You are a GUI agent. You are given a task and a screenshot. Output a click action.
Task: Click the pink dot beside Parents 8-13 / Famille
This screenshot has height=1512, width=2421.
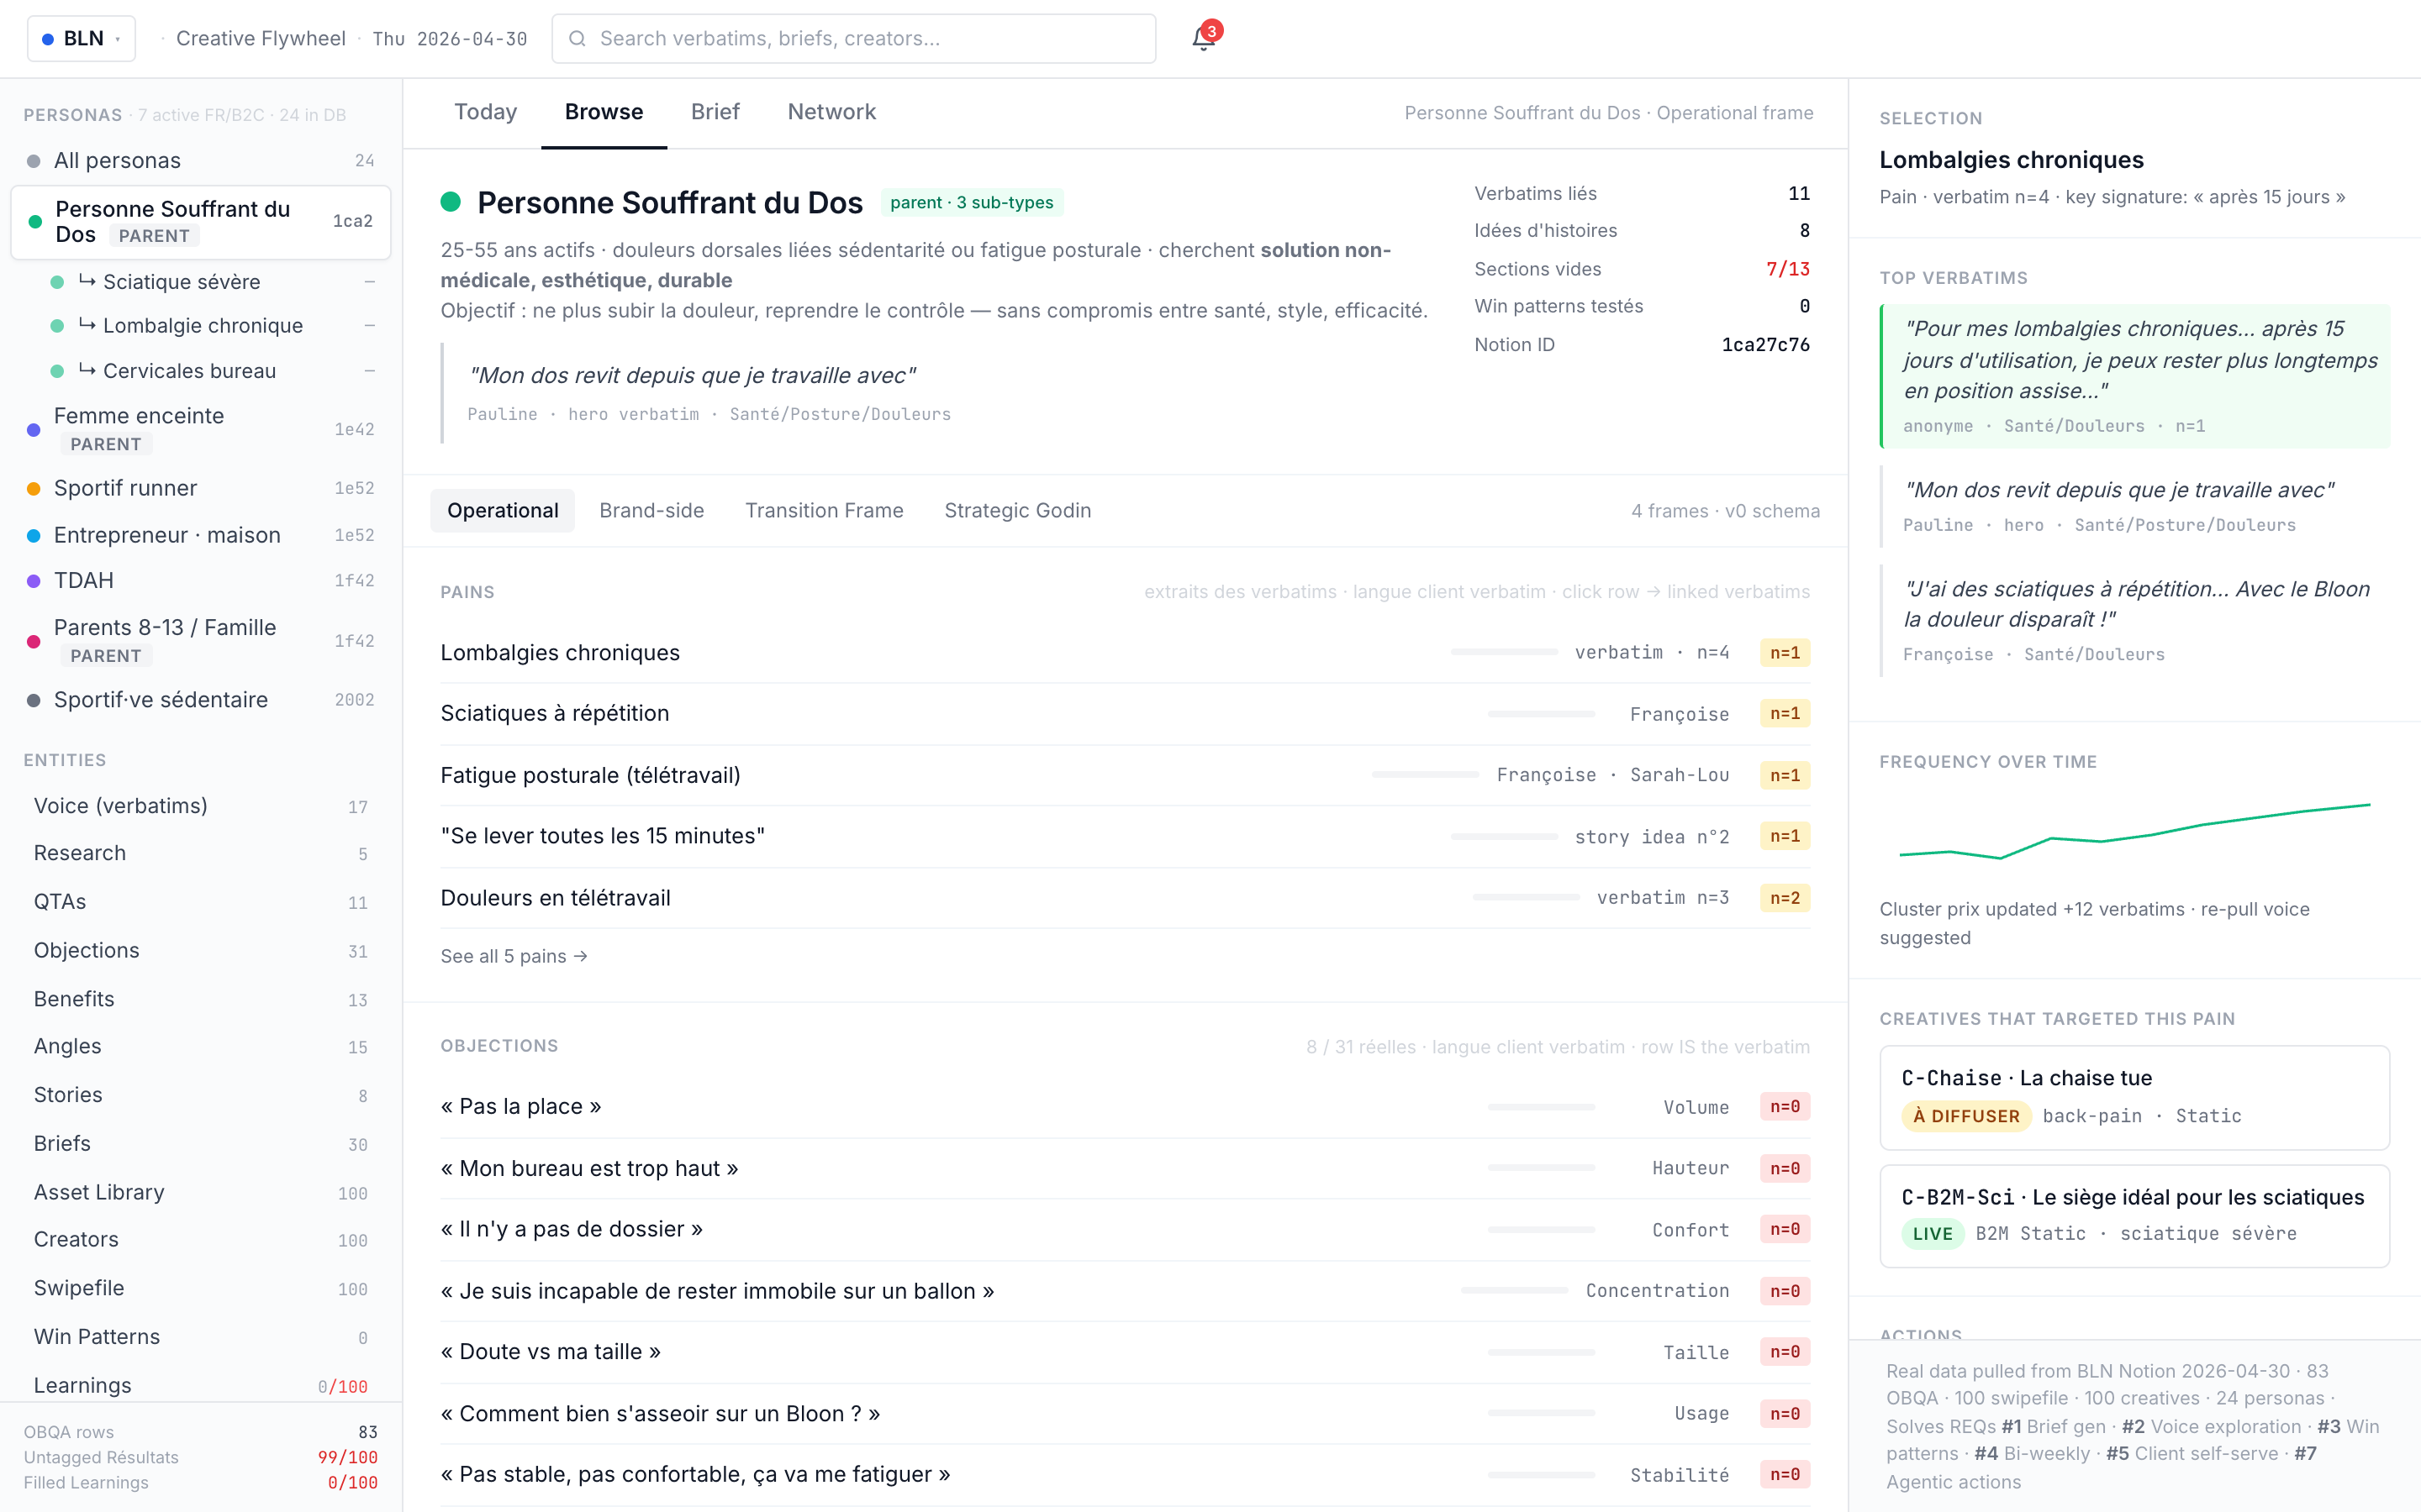coord(33,641)
